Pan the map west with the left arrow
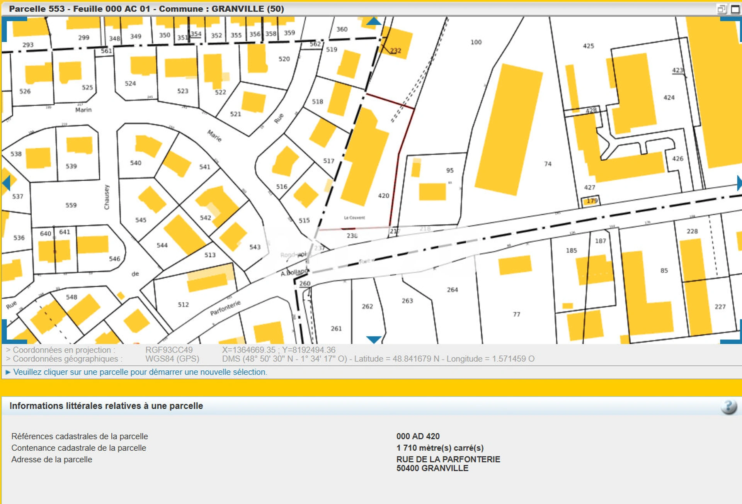This screenshot has height=504, width=742. (6, 183)
